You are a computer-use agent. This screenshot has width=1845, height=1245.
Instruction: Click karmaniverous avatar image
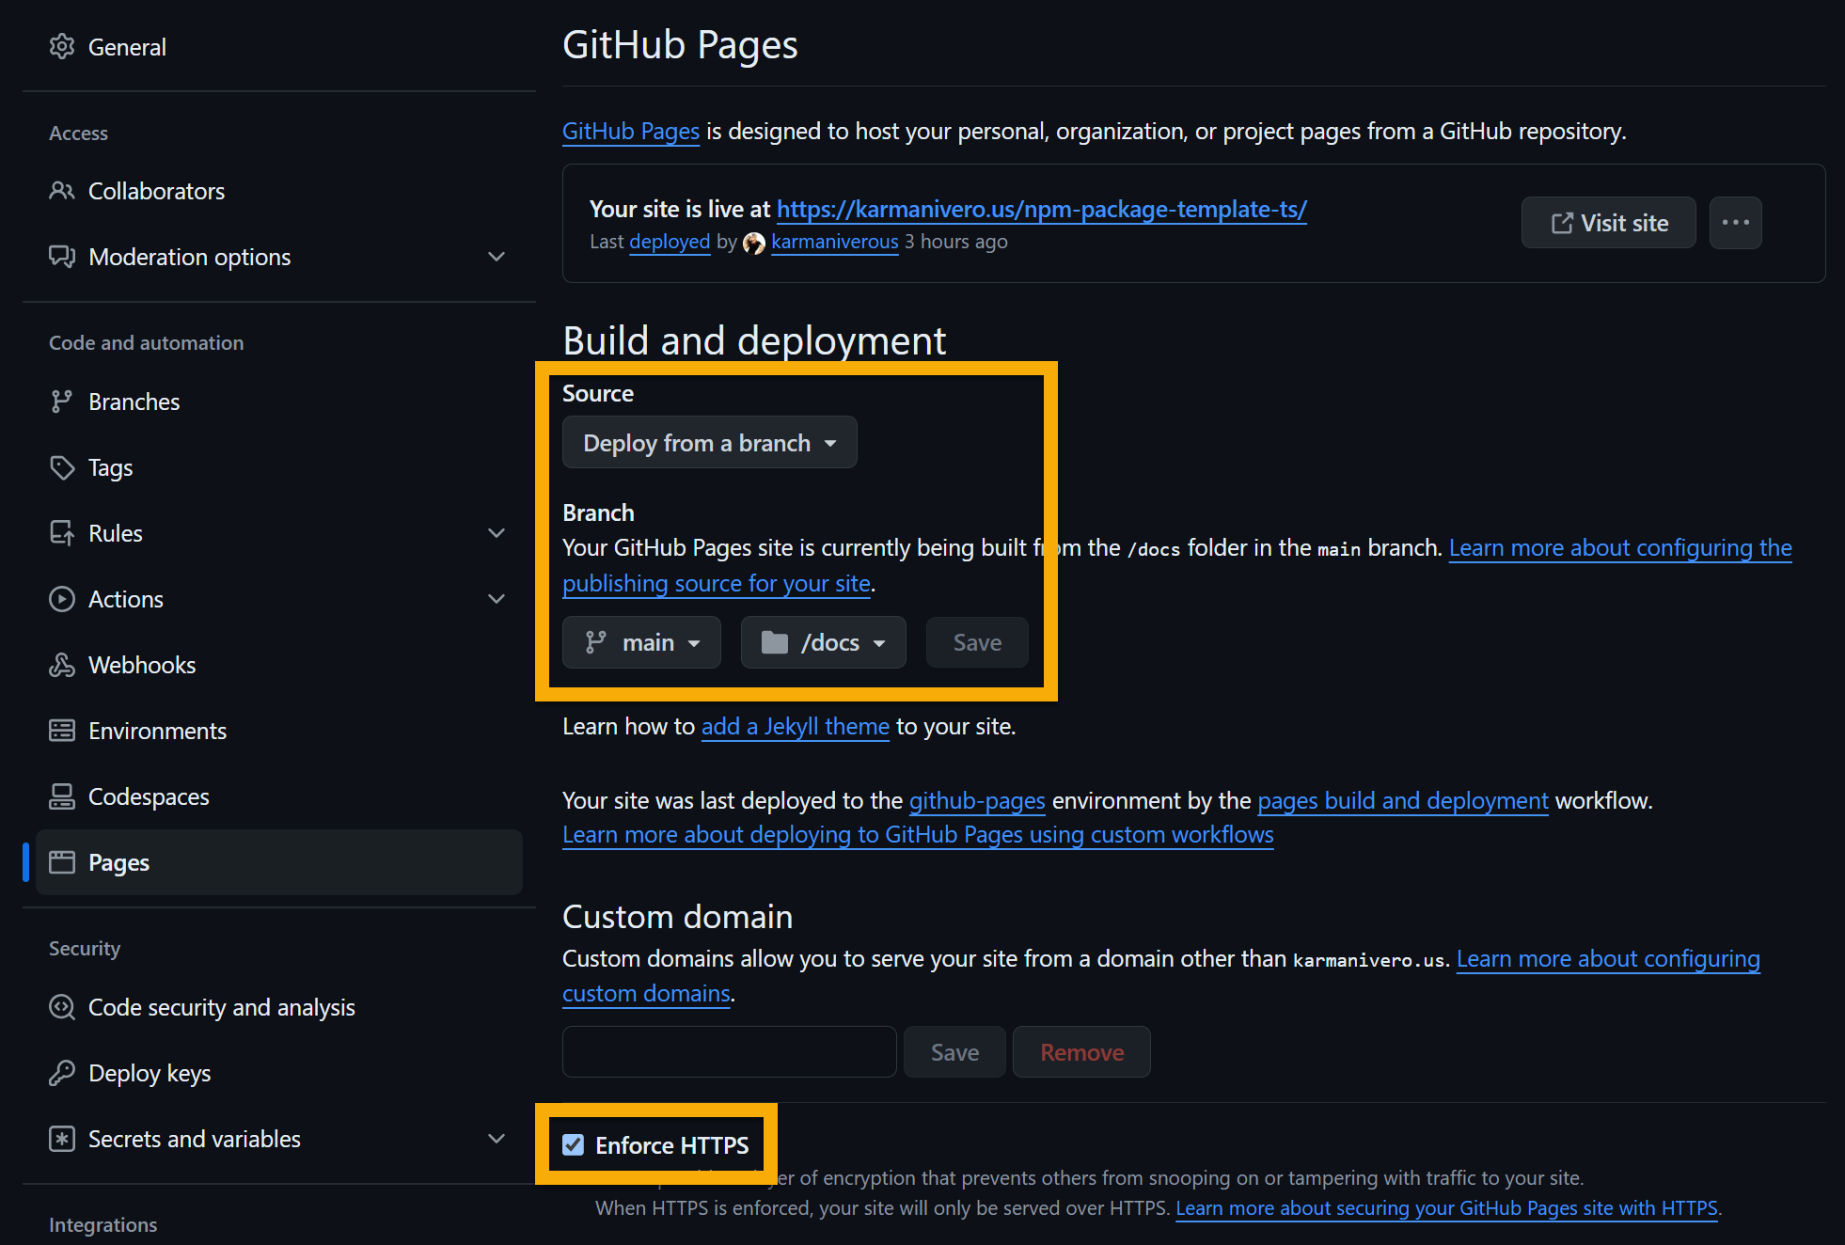pyautogui.click(x=754, y=243)
